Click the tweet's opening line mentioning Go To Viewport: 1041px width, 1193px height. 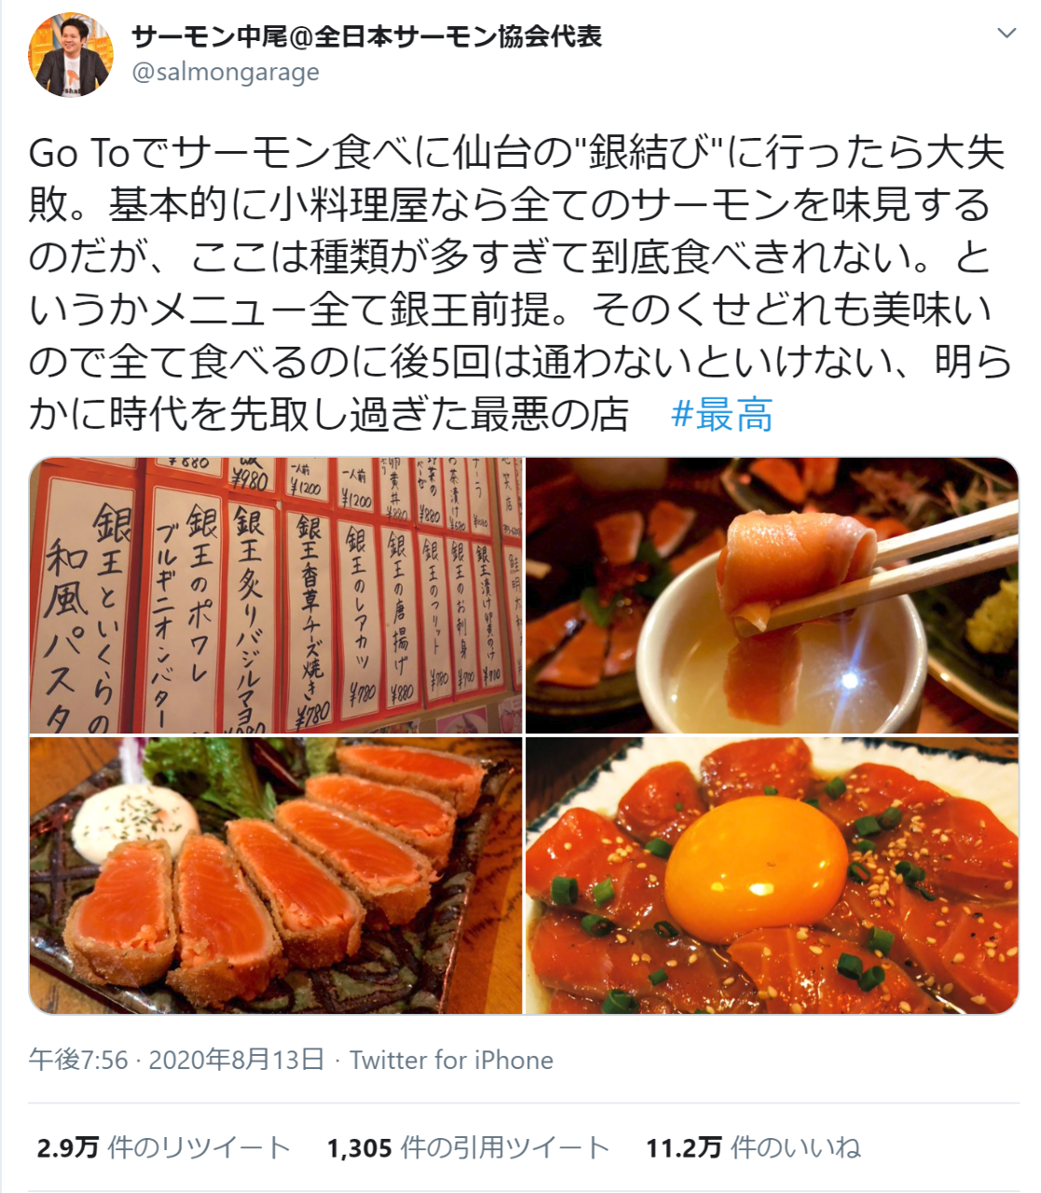(517, 154)
